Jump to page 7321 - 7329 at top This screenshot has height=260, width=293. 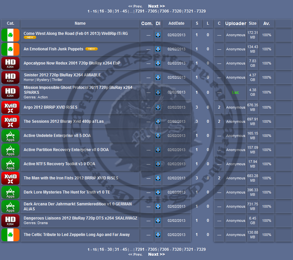tap(195, 11)
